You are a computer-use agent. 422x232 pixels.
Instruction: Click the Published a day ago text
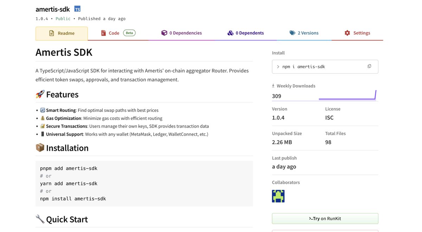pos(102,19)
